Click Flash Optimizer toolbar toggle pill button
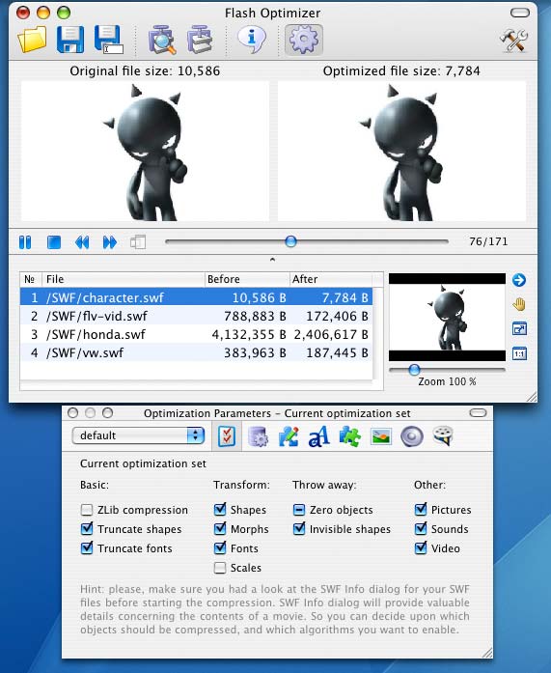Screen dimensions: 551x673 pyautogui.click(x=520, y=13)
